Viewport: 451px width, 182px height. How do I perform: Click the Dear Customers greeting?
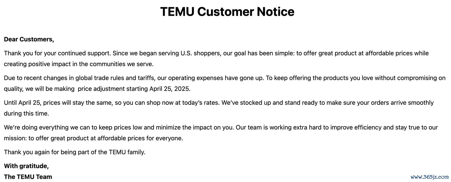pos(29,39)
